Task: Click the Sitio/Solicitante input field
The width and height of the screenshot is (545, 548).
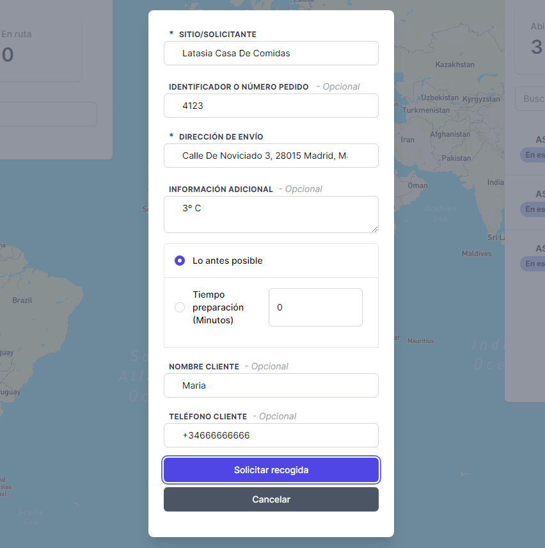Action: (x=271, y=53)
